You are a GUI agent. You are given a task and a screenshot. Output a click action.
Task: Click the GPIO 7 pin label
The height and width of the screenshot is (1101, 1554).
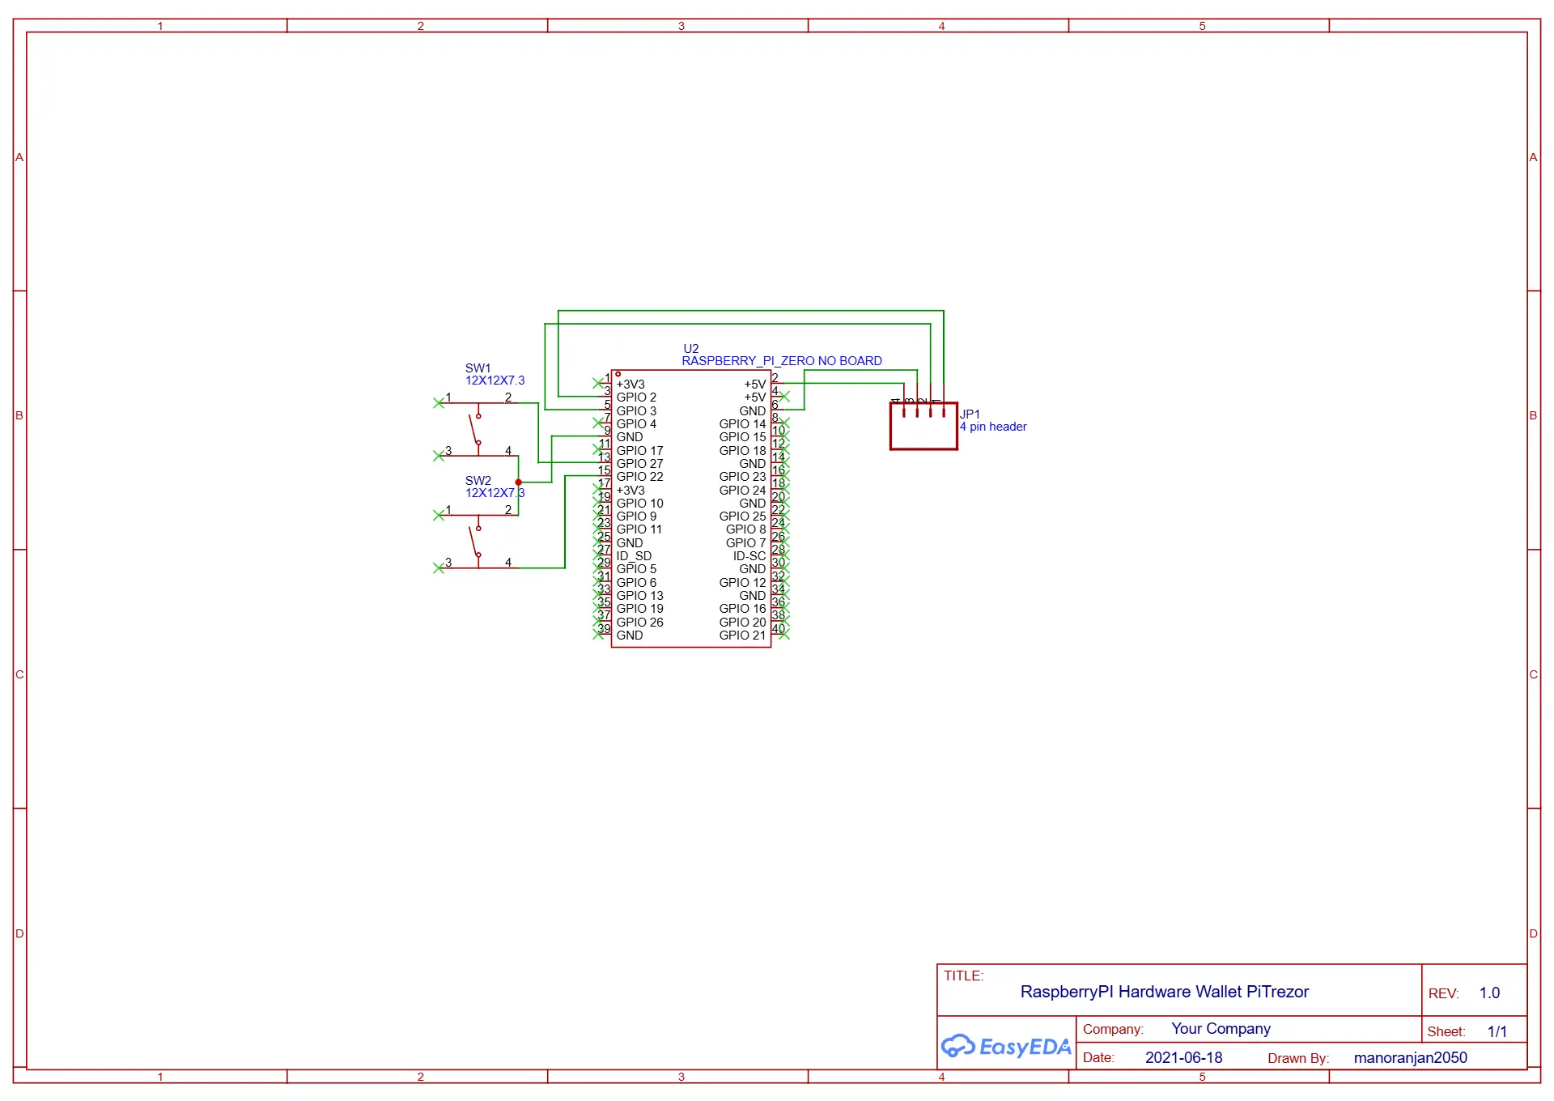point(745,543)
